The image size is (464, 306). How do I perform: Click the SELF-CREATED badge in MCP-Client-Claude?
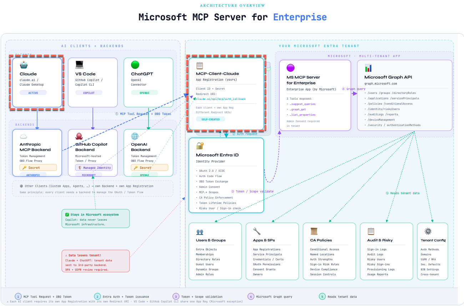[211, 119]
